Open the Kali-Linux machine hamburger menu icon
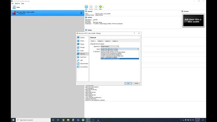The image size is (217, 122). [81, 13]
